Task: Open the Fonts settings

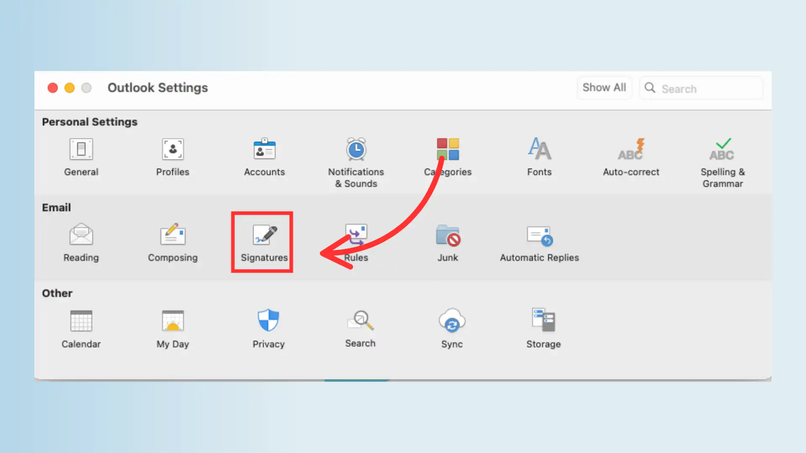Action: click(x=539, y=157)
